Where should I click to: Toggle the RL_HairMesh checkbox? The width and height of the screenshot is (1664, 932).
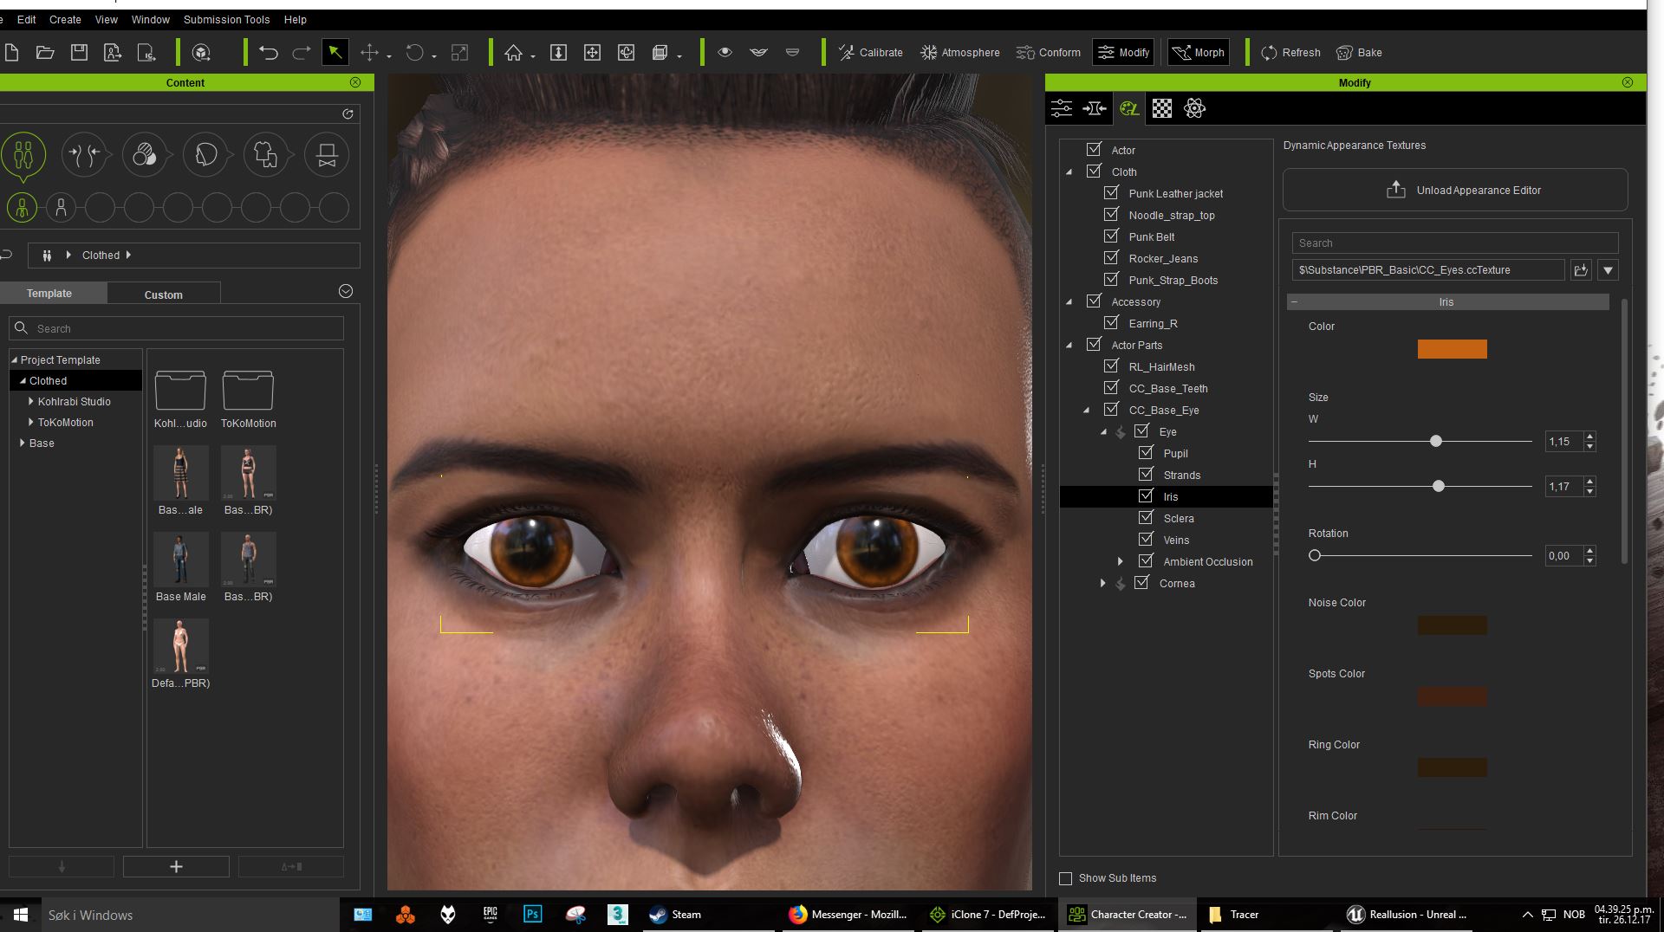click(x=1111, y=366)
